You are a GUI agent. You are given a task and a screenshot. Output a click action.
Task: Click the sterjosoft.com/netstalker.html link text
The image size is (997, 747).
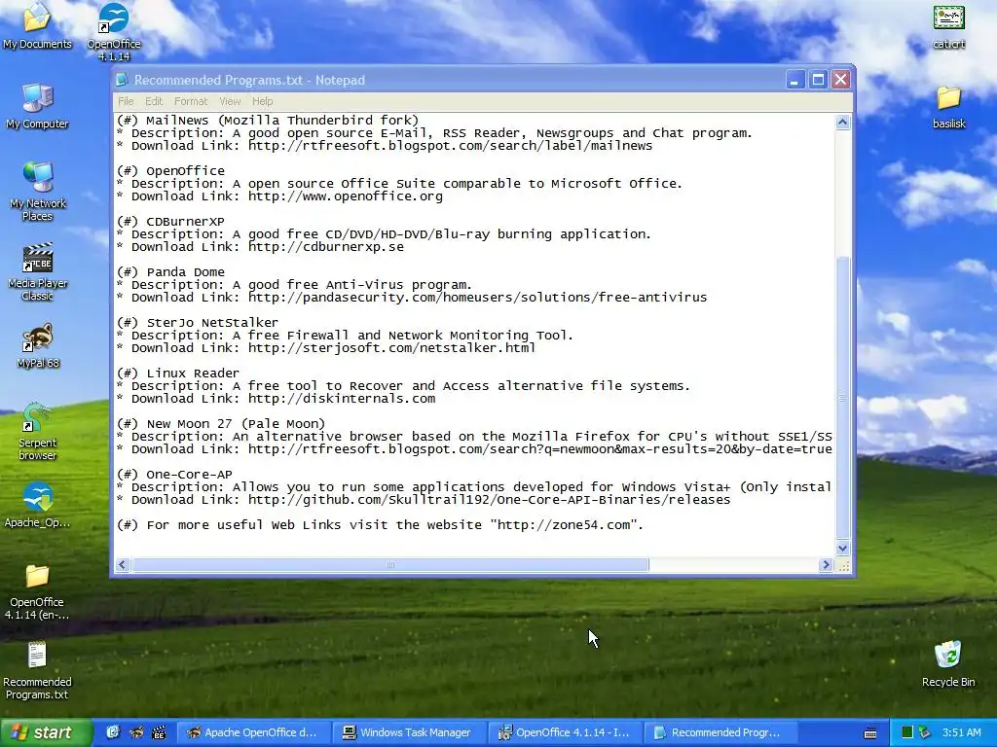click(x=391, y=348)
